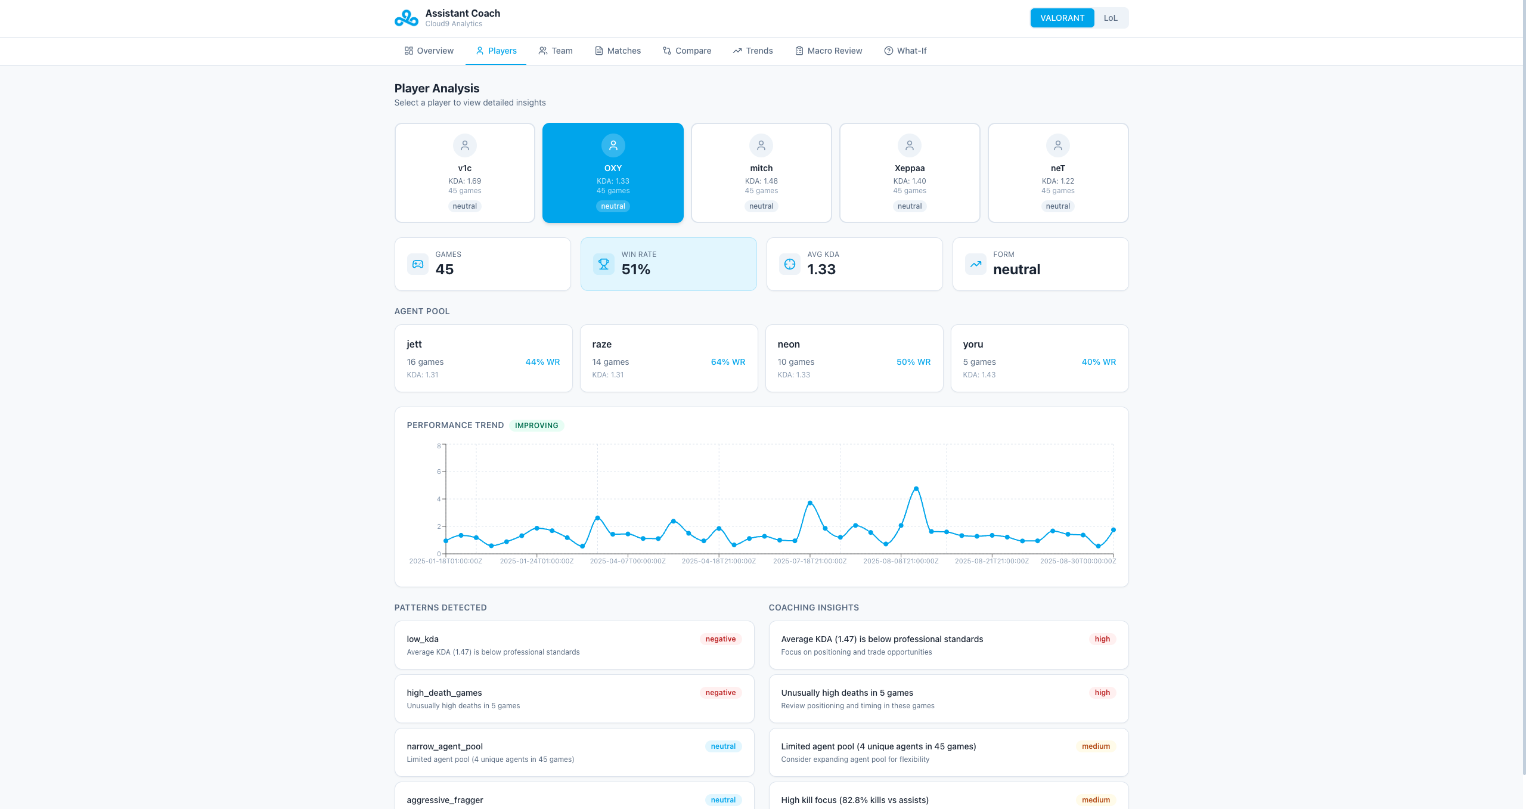Viewport: 1526px width, 809px height.
Task: Click Xeppaa's player avatar icon
Action: pos(909,145)
